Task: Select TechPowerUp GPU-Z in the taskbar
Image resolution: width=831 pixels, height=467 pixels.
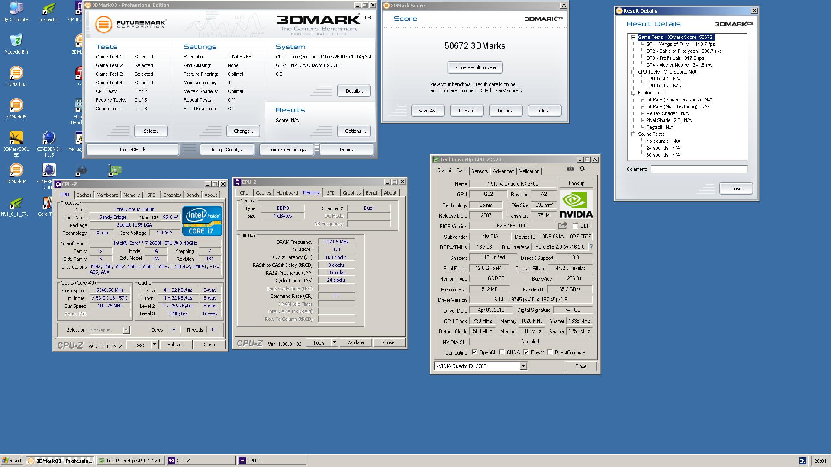Action: click(x=130, y=461)
